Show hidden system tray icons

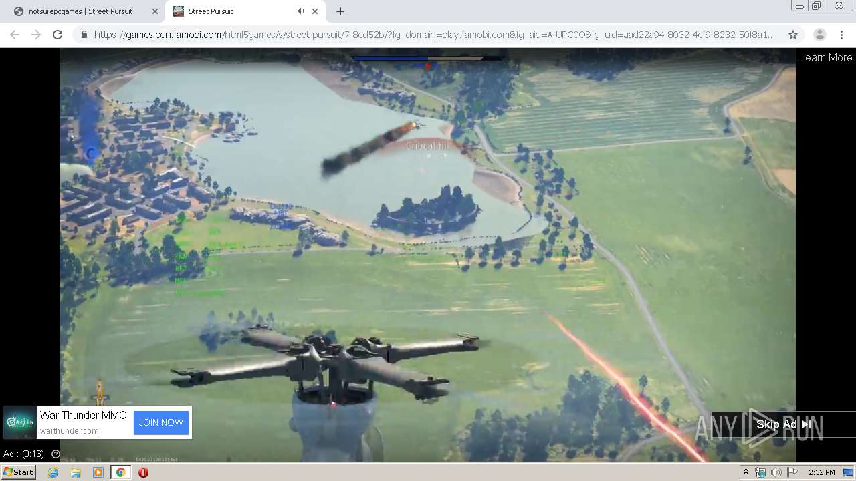click(x=746, y=472)
